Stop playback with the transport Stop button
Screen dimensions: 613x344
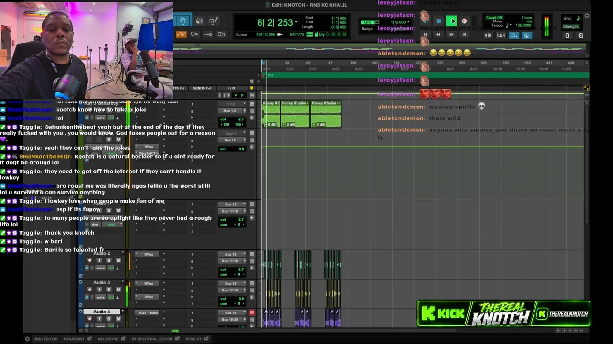click(x=438, y=21)
